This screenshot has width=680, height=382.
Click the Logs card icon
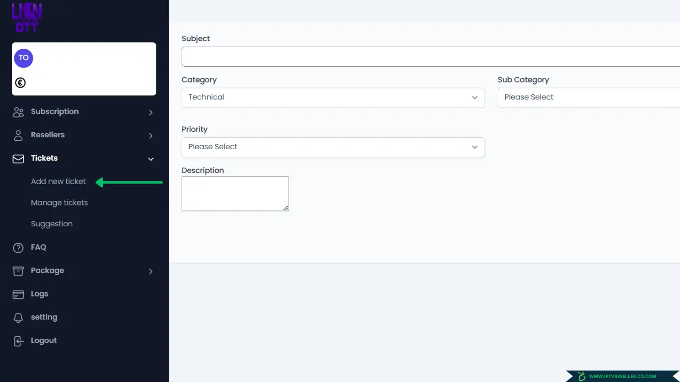coord(18,294)
